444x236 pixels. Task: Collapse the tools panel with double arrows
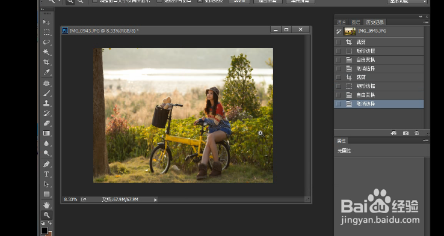[x=43, y=10]
